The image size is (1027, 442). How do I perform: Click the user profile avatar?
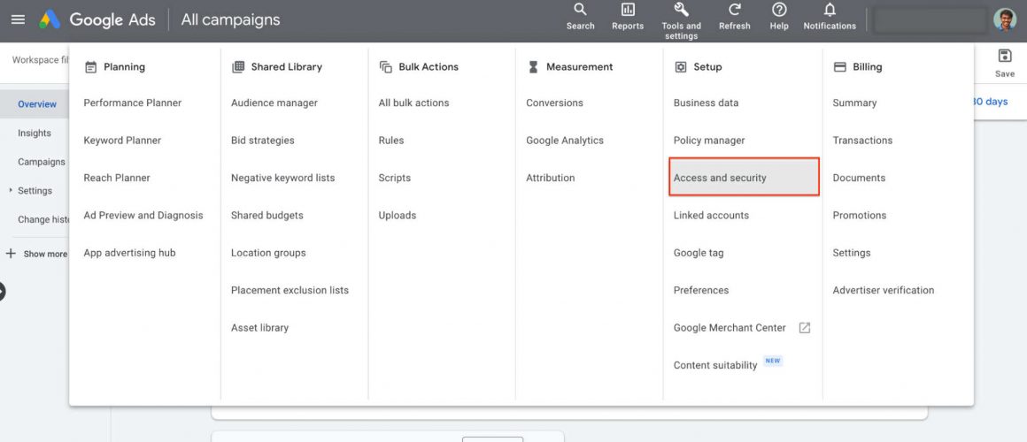1004,19
